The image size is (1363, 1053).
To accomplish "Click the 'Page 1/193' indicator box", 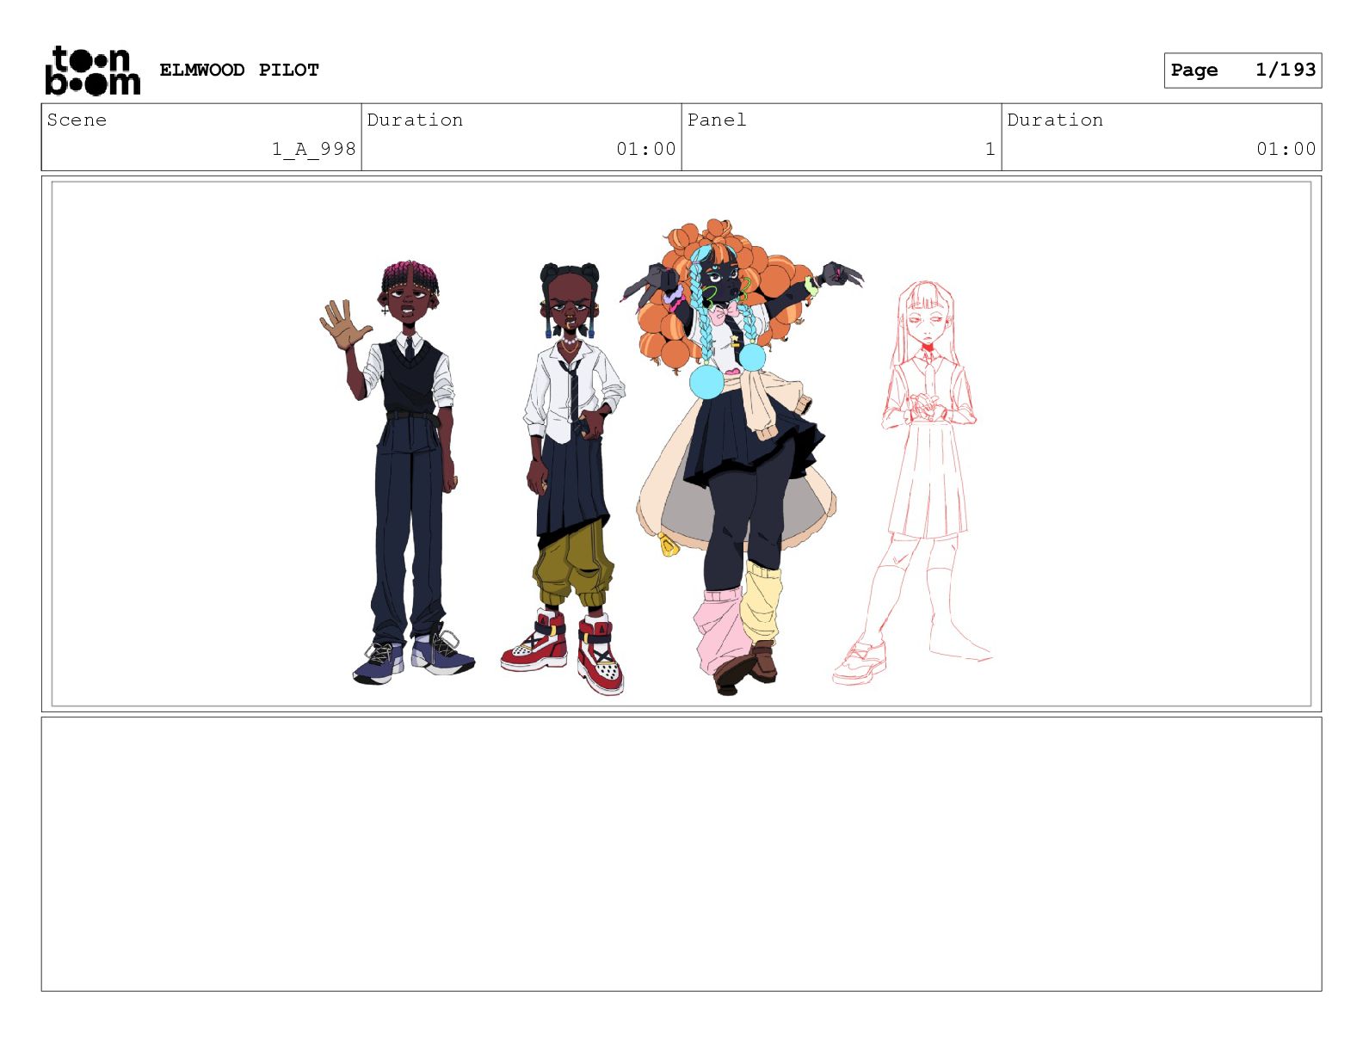I will pyautogui.click(x=1243, y=70).
